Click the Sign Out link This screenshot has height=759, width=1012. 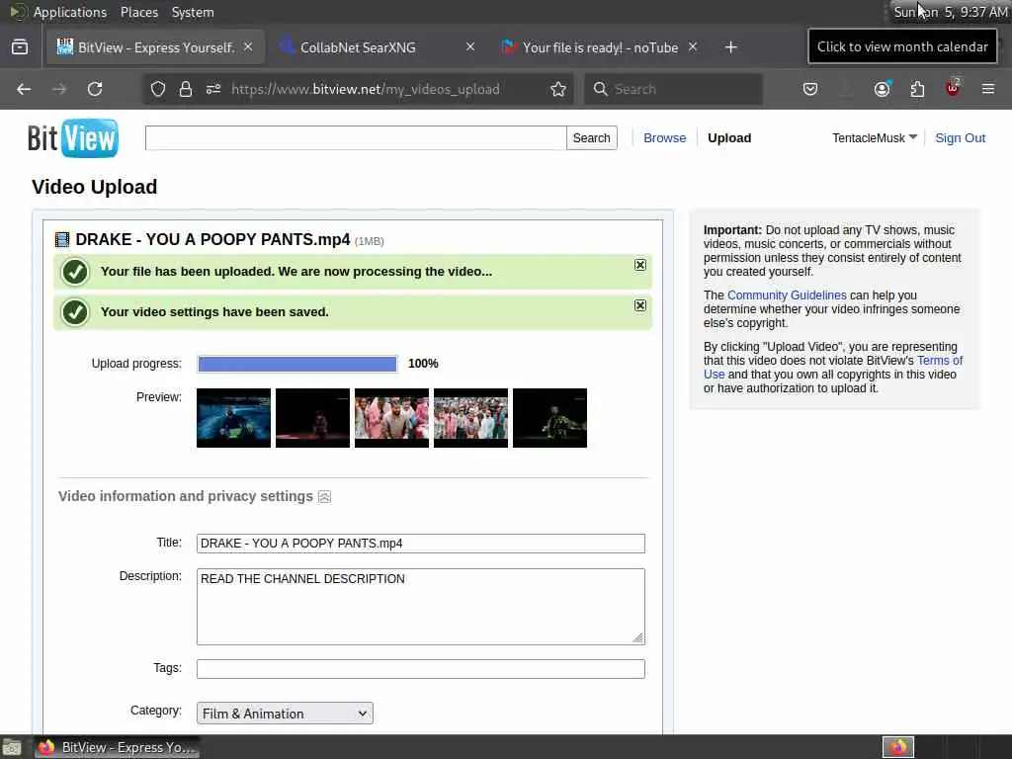960,138
